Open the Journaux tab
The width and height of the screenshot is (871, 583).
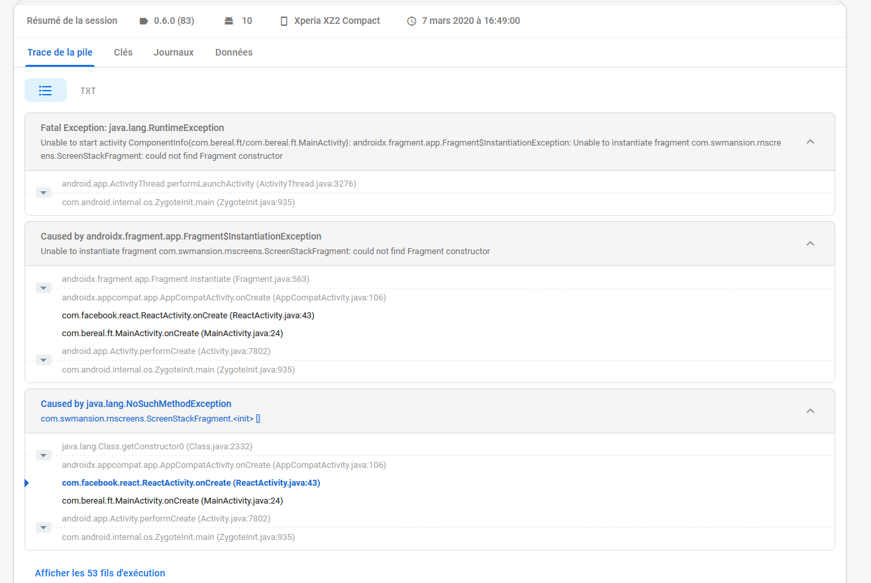click(x=174, y=52)
